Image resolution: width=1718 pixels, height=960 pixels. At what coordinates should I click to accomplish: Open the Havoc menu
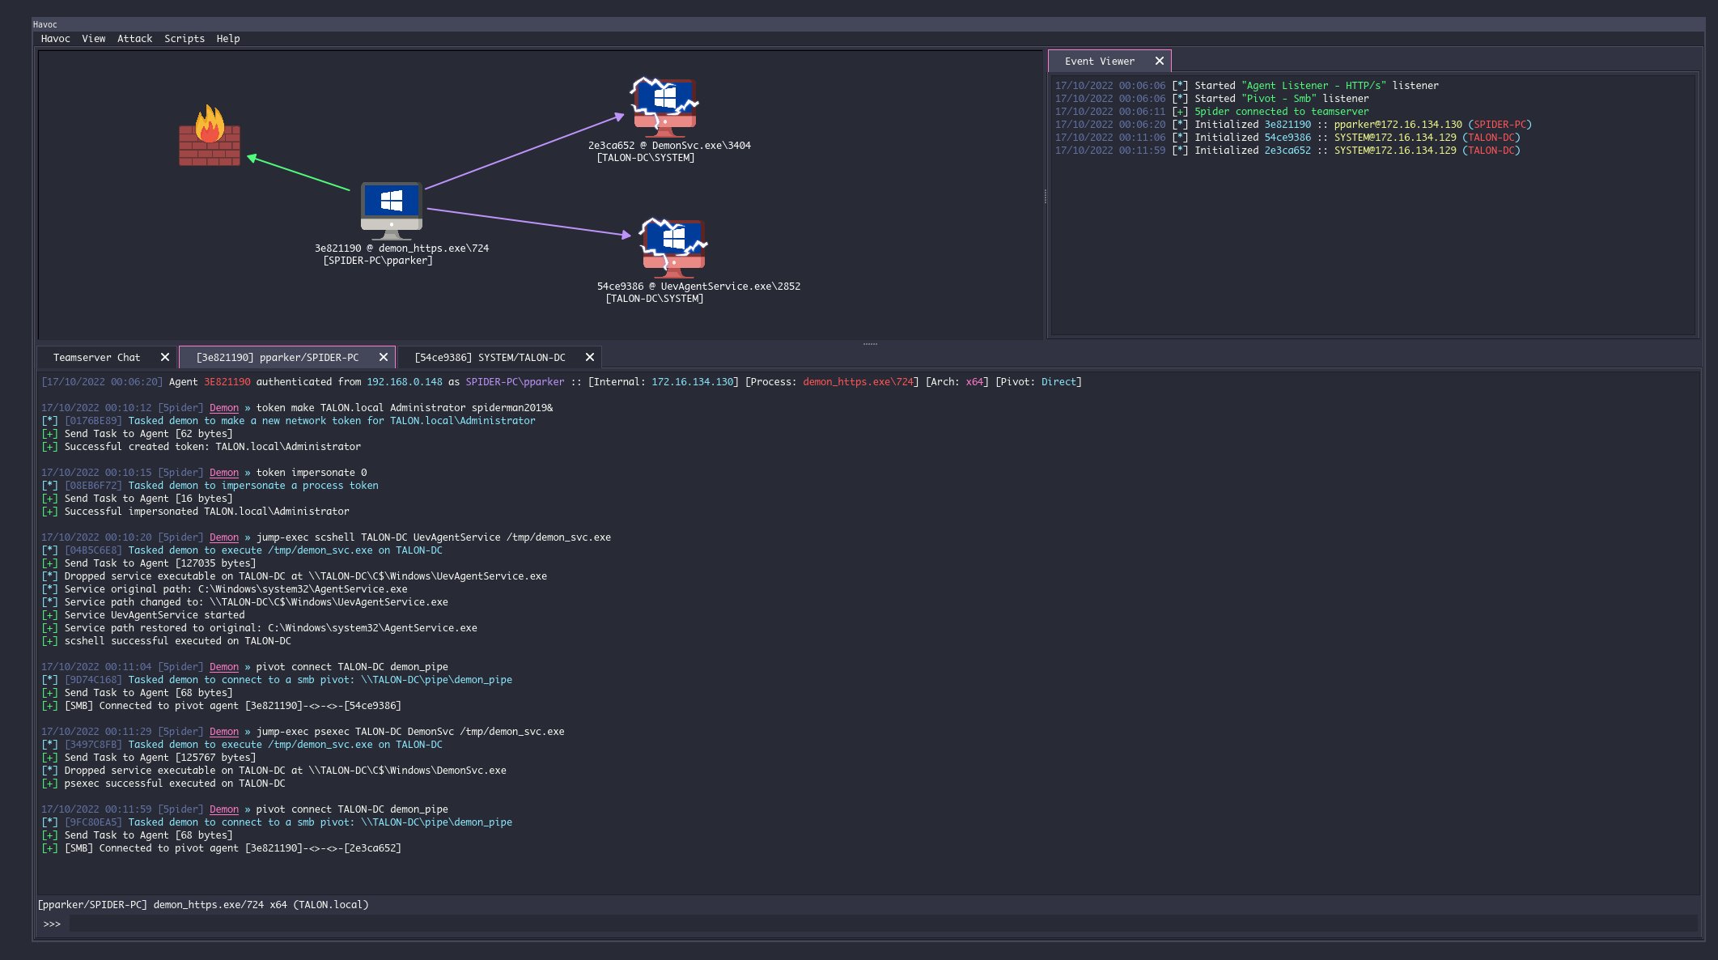[55, 38]
